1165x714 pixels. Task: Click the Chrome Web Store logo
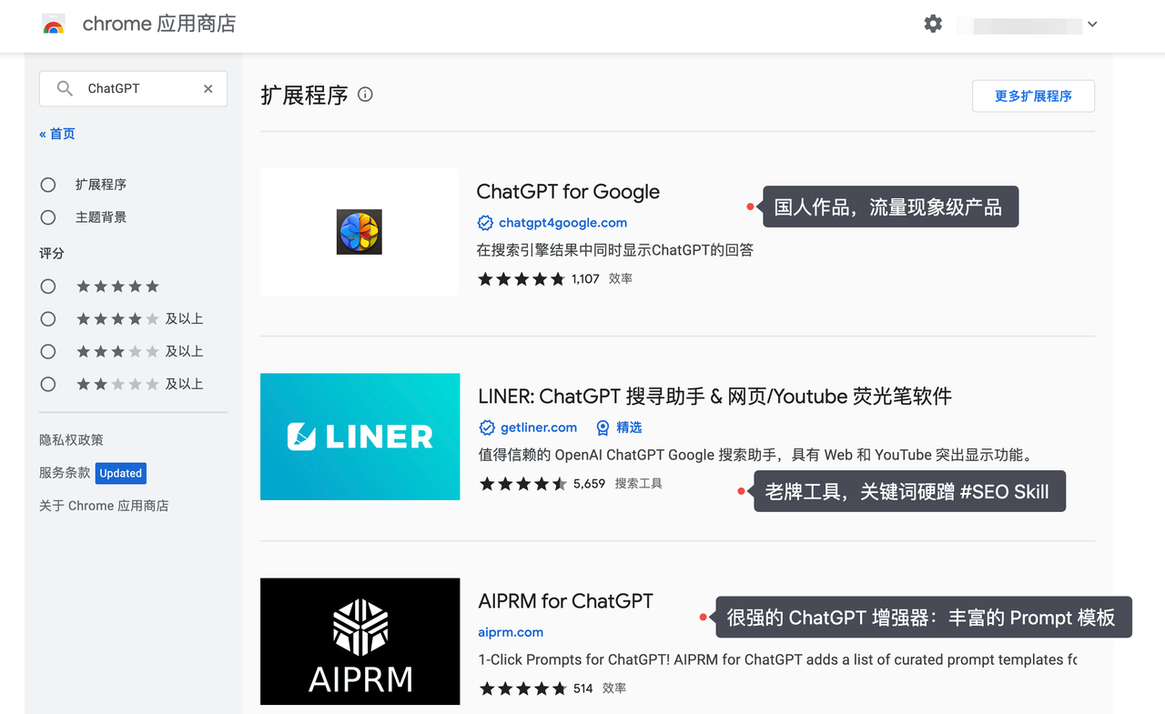click(54, 25)
